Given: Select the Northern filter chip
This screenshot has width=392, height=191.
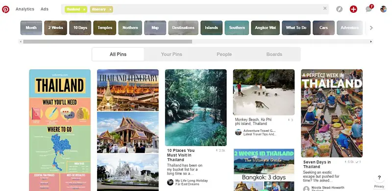Looking at the screenshot, I should pos(130,28).
